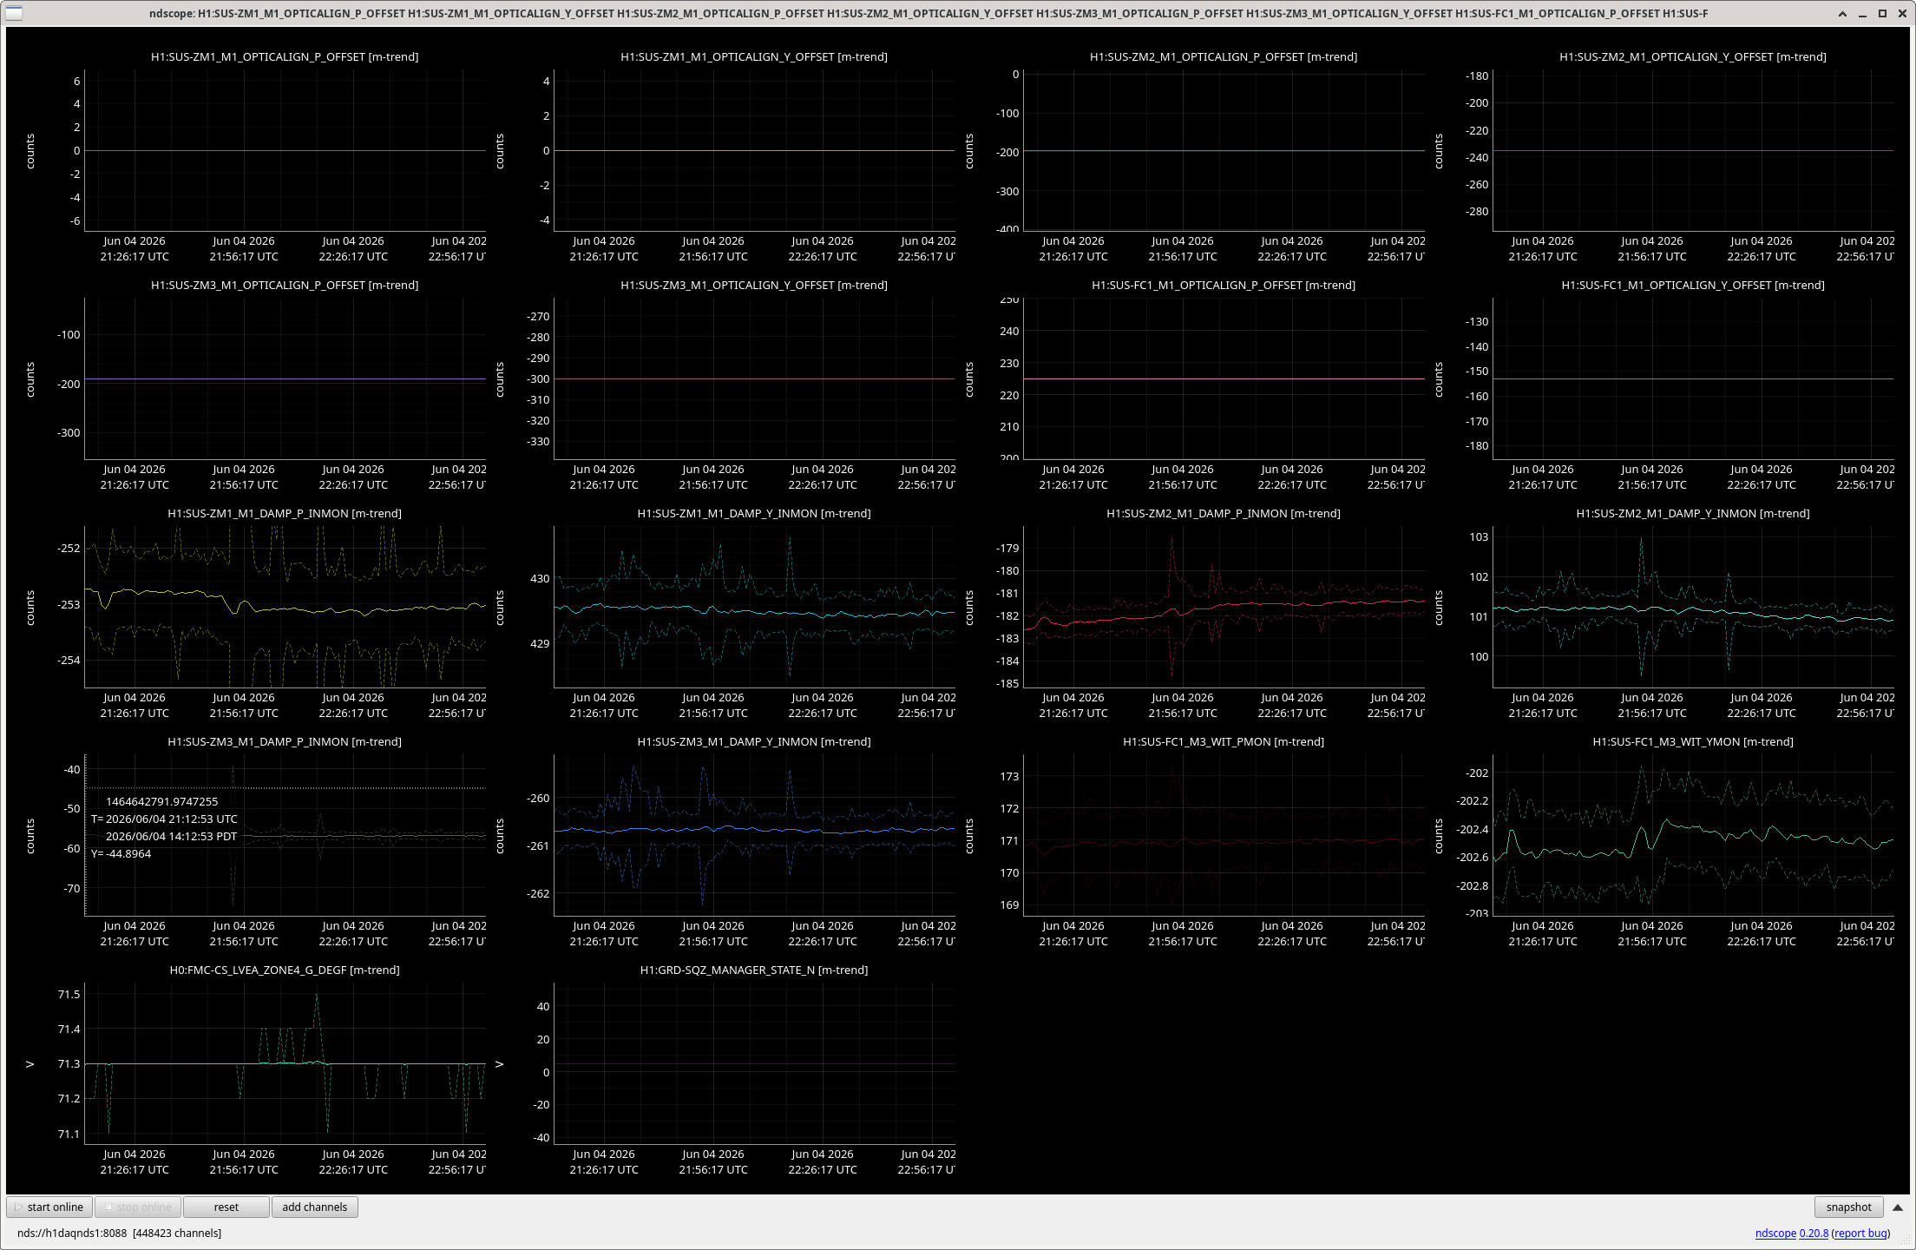Expand the options triangle beside snapshot

1898,1207
